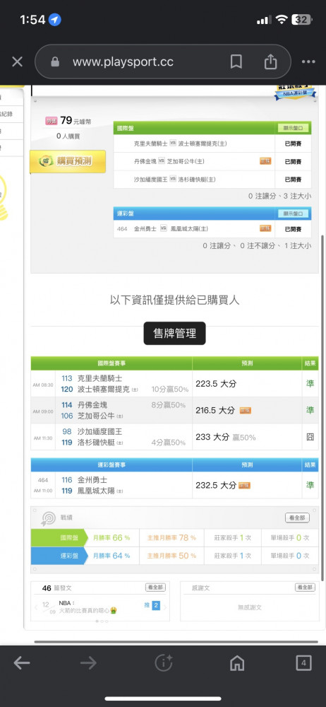The height and width of the screenshot is (707, 326).
Task: Tap the home icon in bottom bar
Action: tap(237, 662)
